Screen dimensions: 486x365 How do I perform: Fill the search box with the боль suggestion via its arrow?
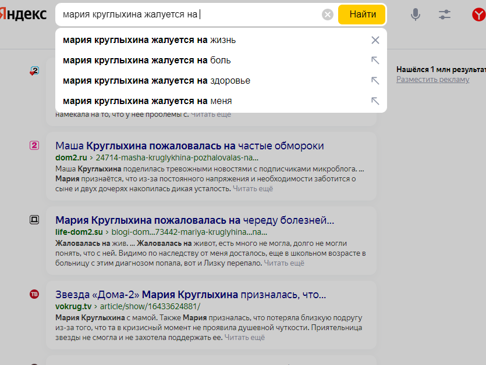coord(375,60)
